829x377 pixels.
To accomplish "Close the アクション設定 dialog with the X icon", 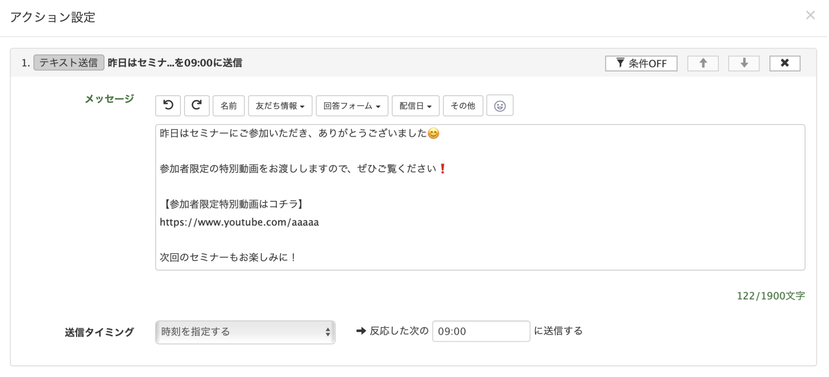I will click(810, 16).
